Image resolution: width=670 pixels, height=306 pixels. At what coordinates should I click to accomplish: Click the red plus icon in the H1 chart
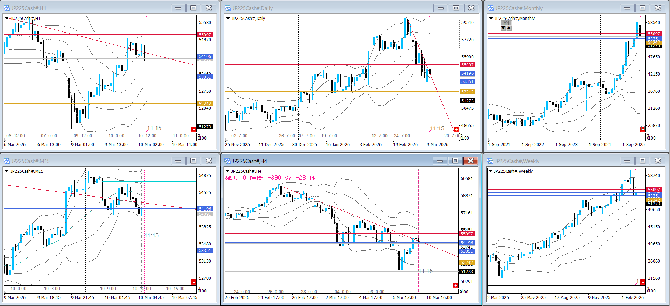click(194, 129)
